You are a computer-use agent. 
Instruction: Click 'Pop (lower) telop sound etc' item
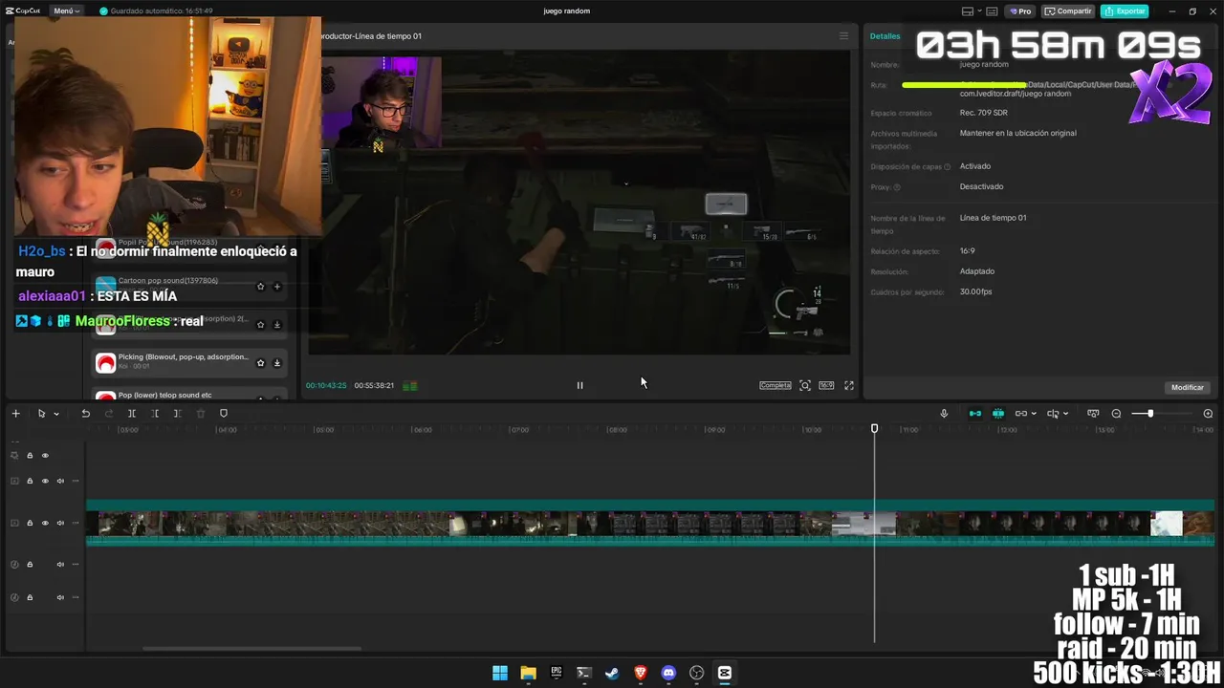165,395
